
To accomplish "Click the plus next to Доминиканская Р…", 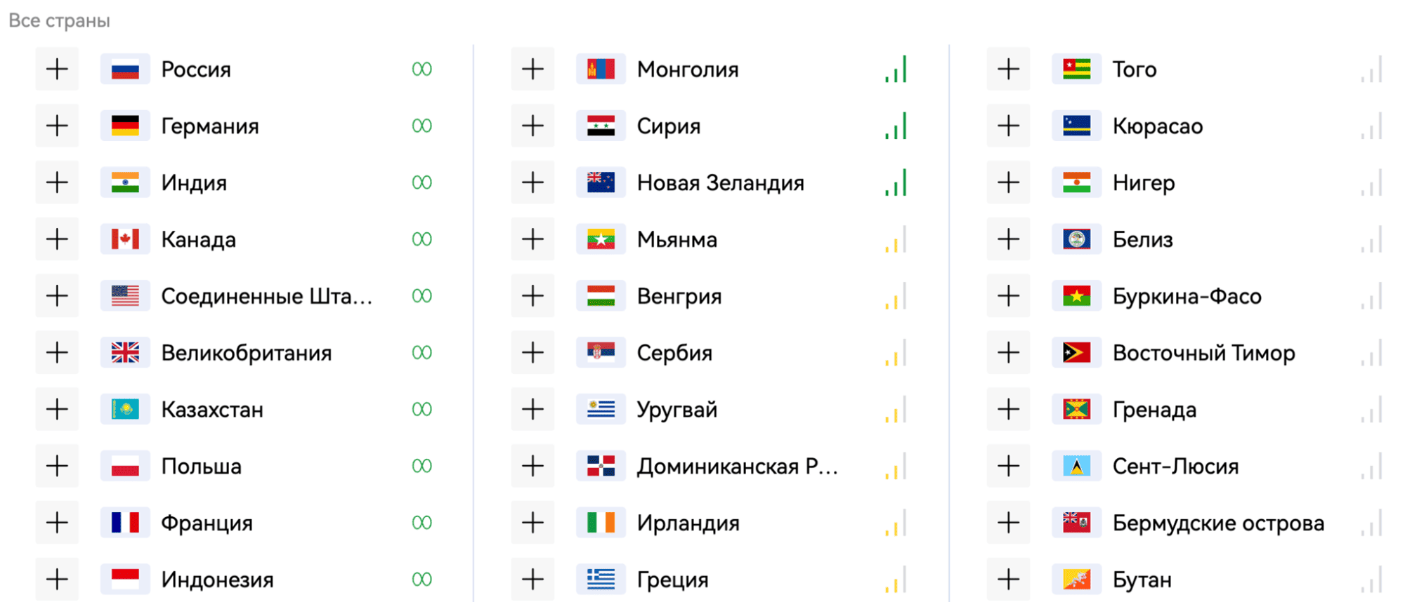I will [532, 466].
